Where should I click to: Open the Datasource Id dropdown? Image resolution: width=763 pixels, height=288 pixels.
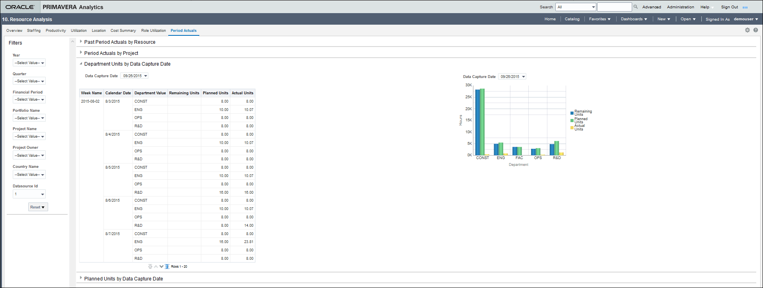[x=29, y=194]
